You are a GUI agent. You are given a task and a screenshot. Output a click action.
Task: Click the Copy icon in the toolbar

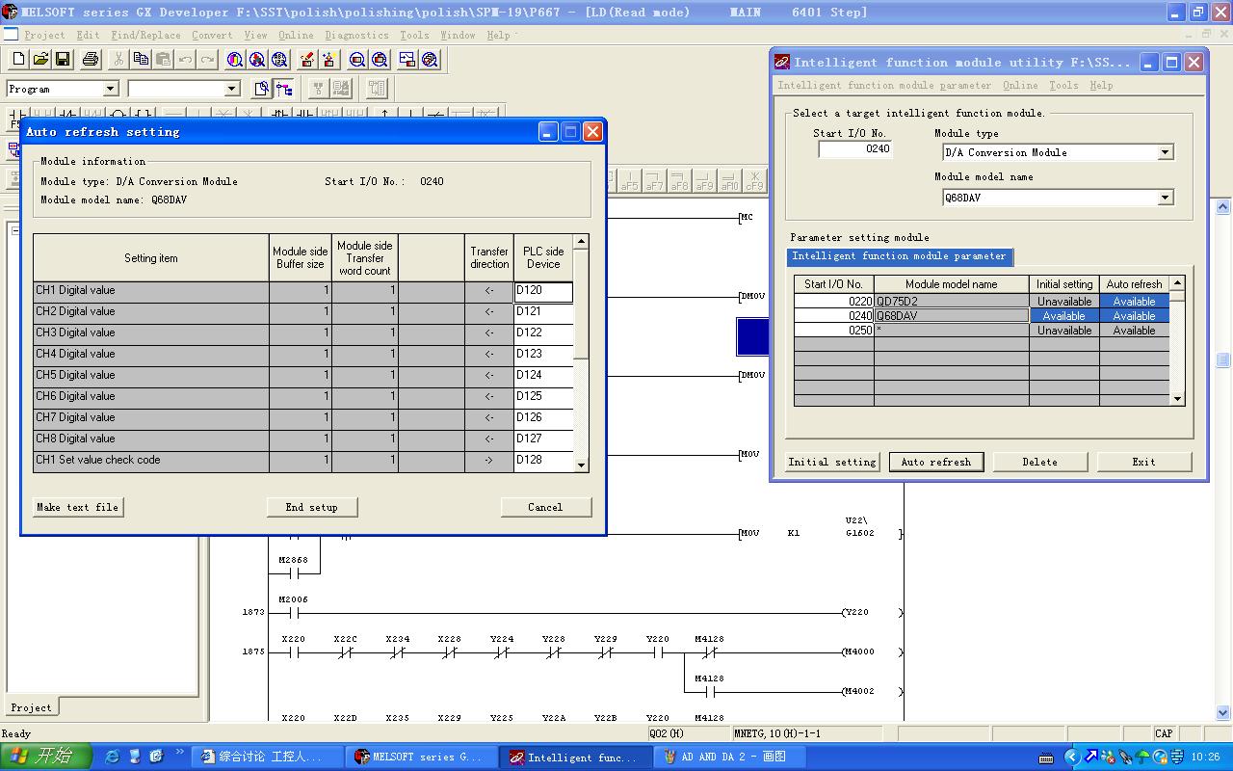[141, 60]
